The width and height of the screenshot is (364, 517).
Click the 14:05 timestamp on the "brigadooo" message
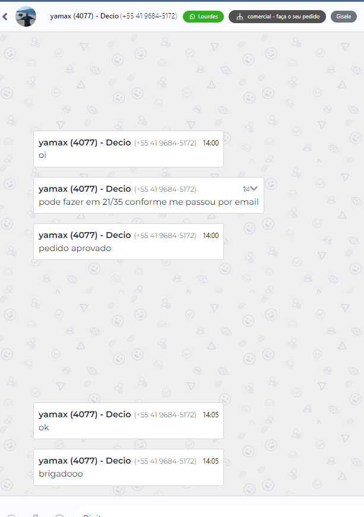[211, 461]
